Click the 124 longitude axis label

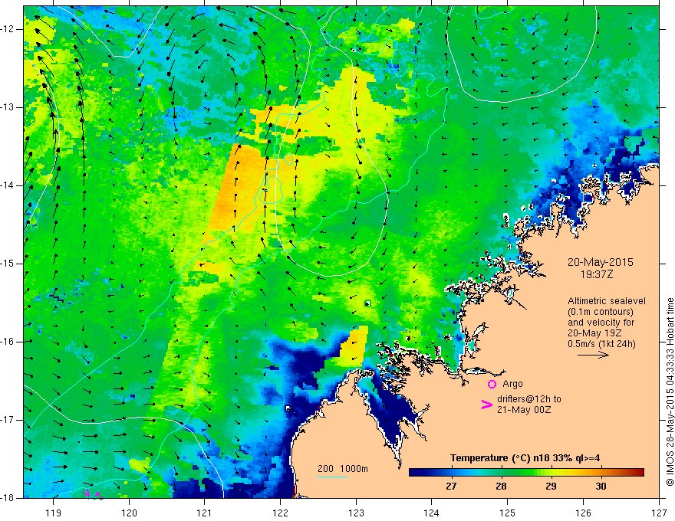(x=432, y=513)
